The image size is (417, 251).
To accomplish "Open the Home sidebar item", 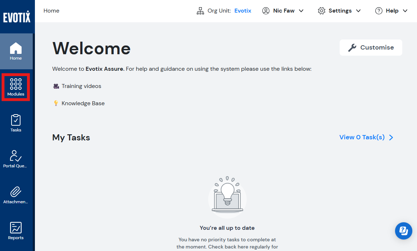I will pyautogui.click(x=16, y=51).
